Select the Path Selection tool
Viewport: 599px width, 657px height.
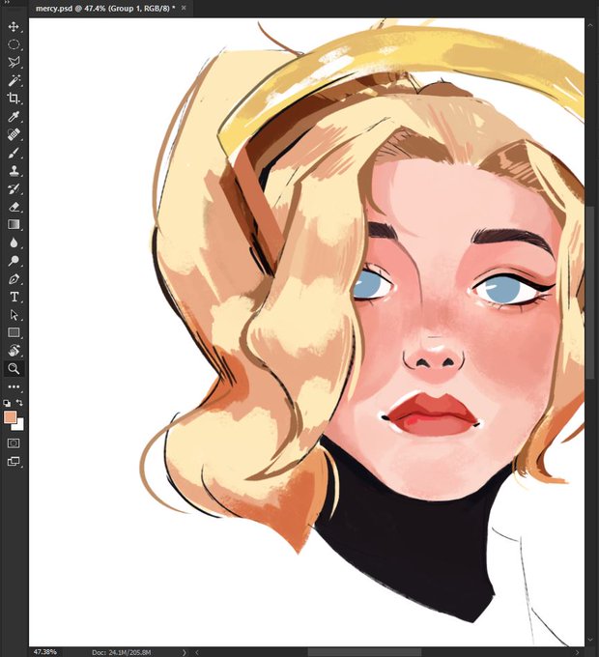[14, 315]
